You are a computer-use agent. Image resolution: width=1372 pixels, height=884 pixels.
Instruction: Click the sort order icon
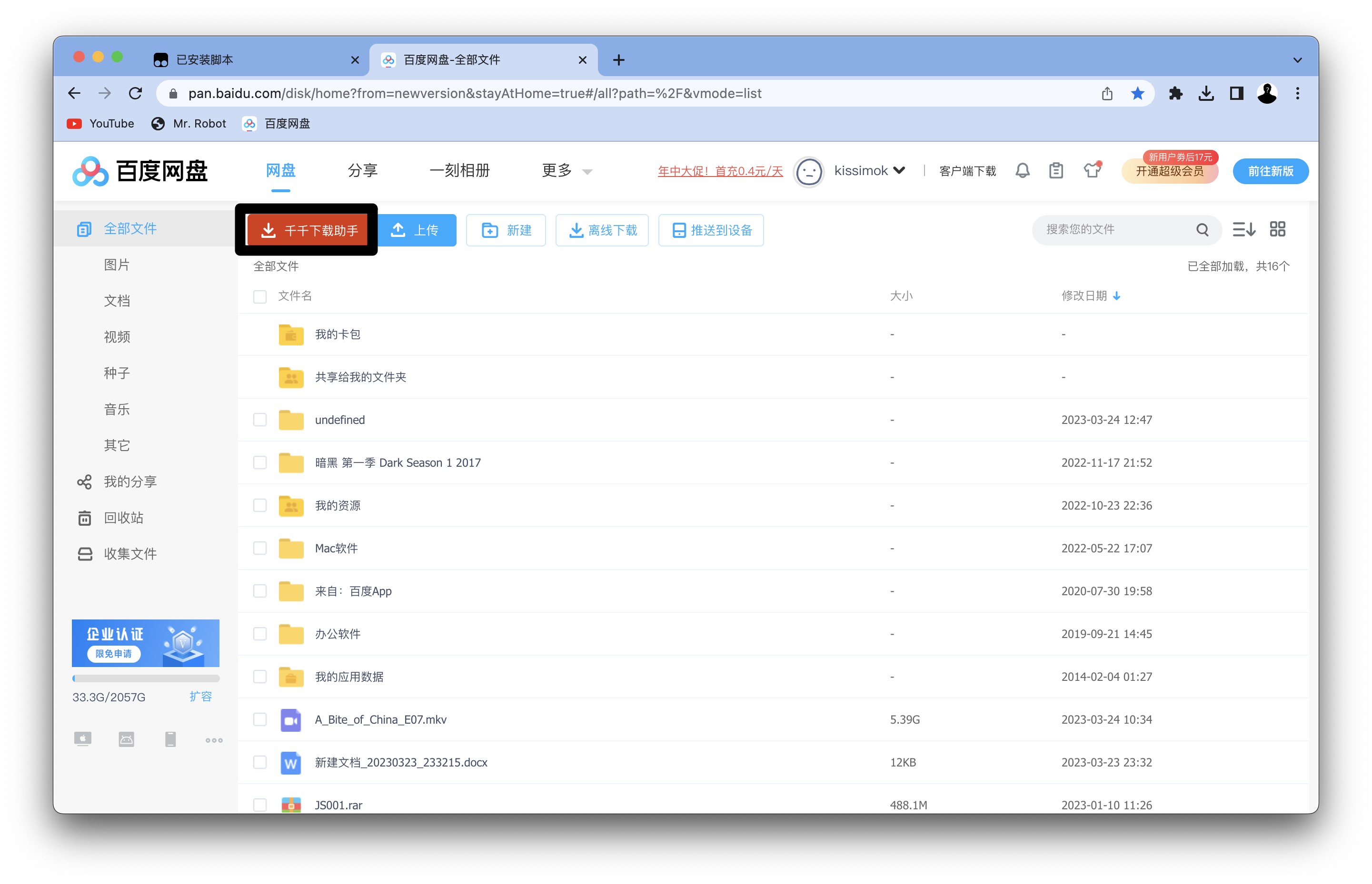pyautogui.click(x=1243, y=230)
